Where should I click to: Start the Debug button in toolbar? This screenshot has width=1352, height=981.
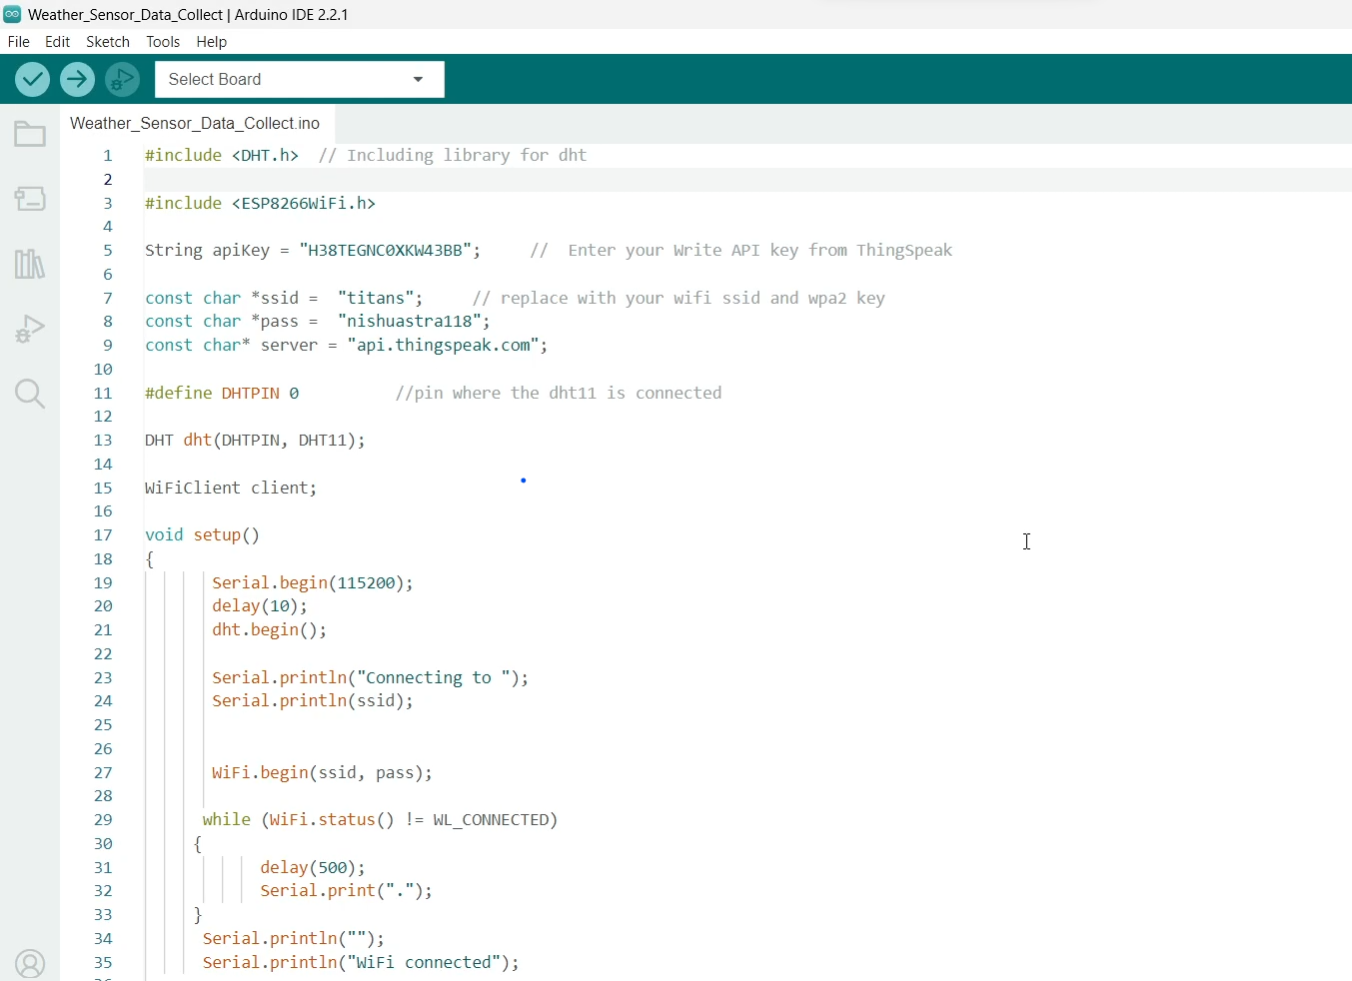pyautogui.click(x=122, y=79)
